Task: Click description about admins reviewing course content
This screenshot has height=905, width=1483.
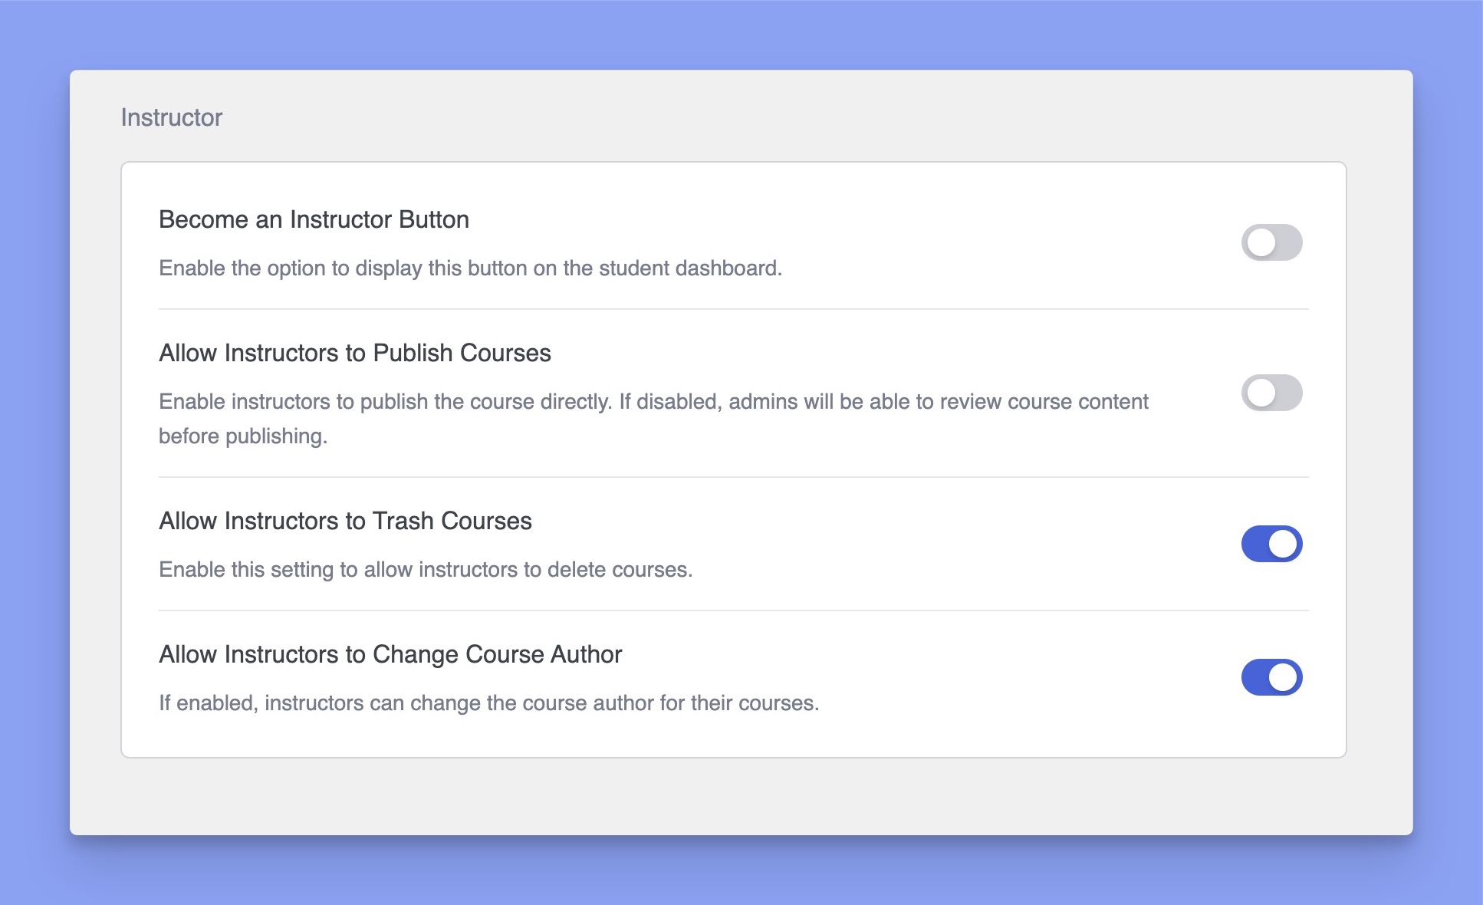Action: [653, 419]
